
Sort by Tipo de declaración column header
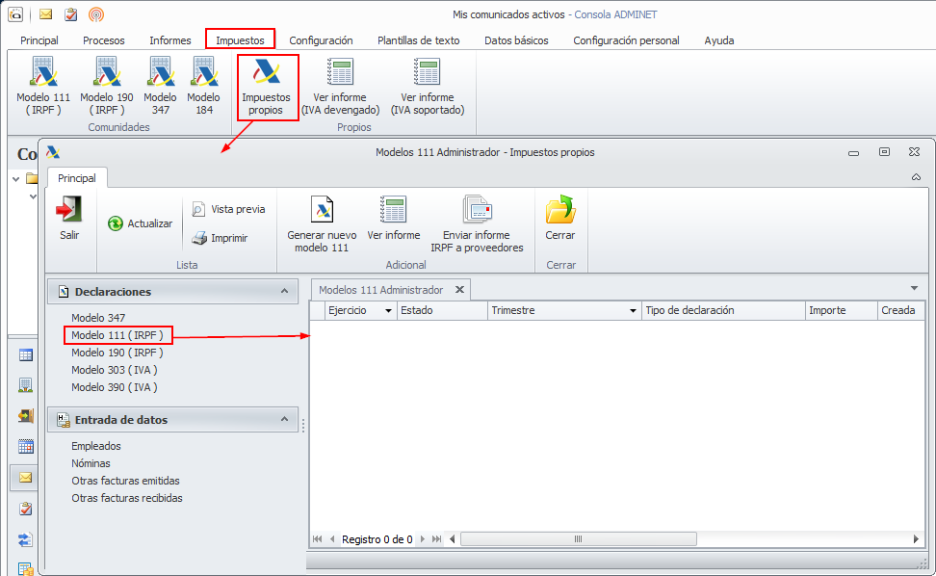click(723, 311)
